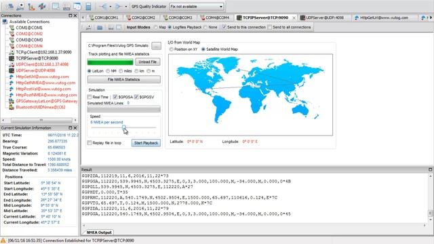This screenshot has height=244, width=434.
Task: Click the back navigation arrow icon
Action: click(104, 6)
